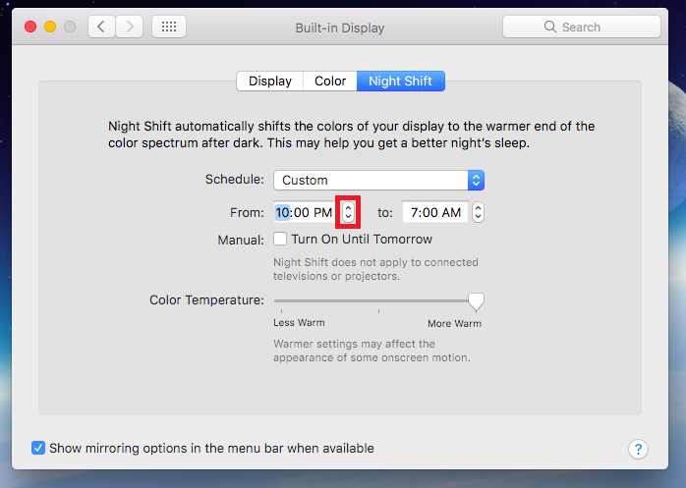Click the From time stepper arrows
The image size is (686, 488).
point(348,212)
